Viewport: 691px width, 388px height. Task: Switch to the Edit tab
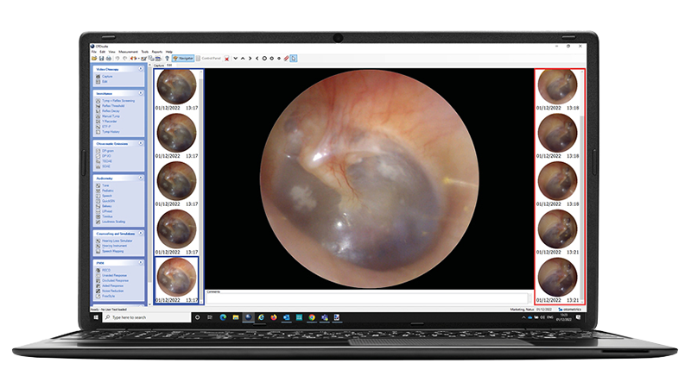tap(168, 65)
